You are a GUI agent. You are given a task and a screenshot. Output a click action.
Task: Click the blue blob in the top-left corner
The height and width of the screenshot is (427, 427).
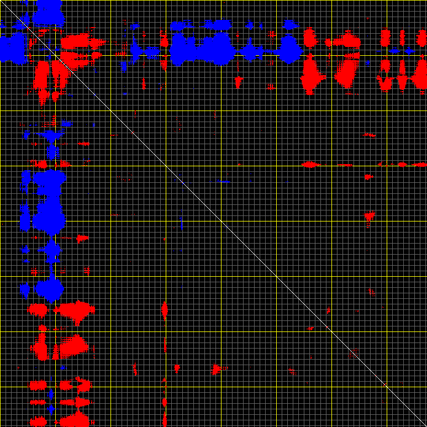tap(12, 47)
